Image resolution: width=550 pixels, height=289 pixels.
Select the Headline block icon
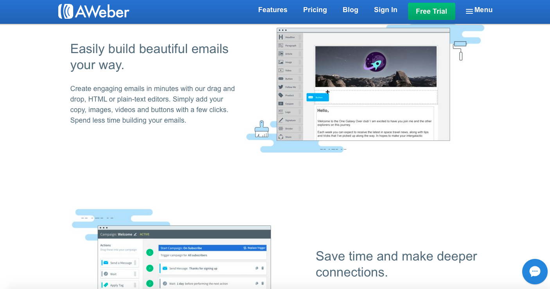[280, 37]
